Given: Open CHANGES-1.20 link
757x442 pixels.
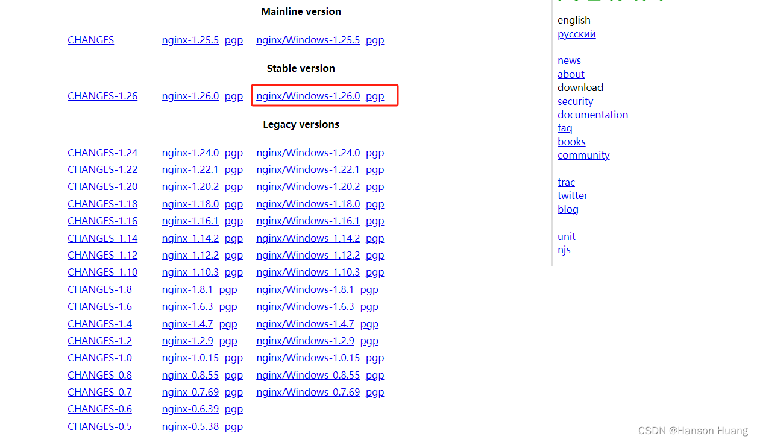Looking at the screenshot, I should tap(102, 186).
